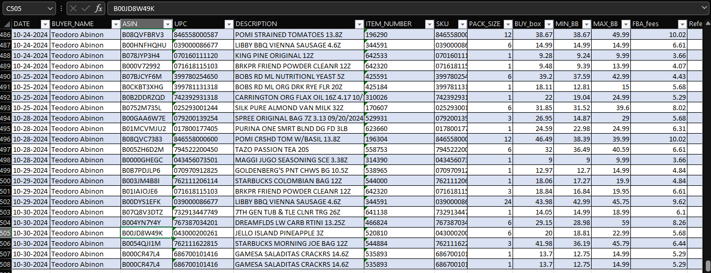
Task: Select cell JELLO ISLAND PINEAPPLE 3Z
Action: click(299, 233)
